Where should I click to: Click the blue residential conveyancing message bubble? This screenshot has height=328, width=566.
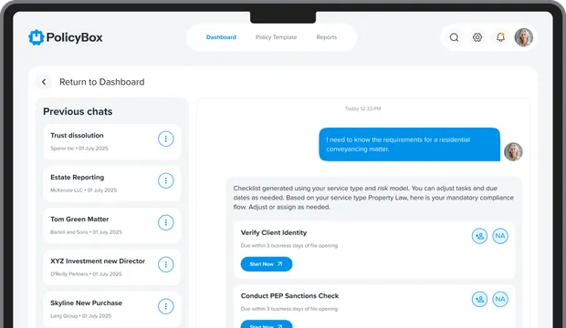tap(409, 144)
